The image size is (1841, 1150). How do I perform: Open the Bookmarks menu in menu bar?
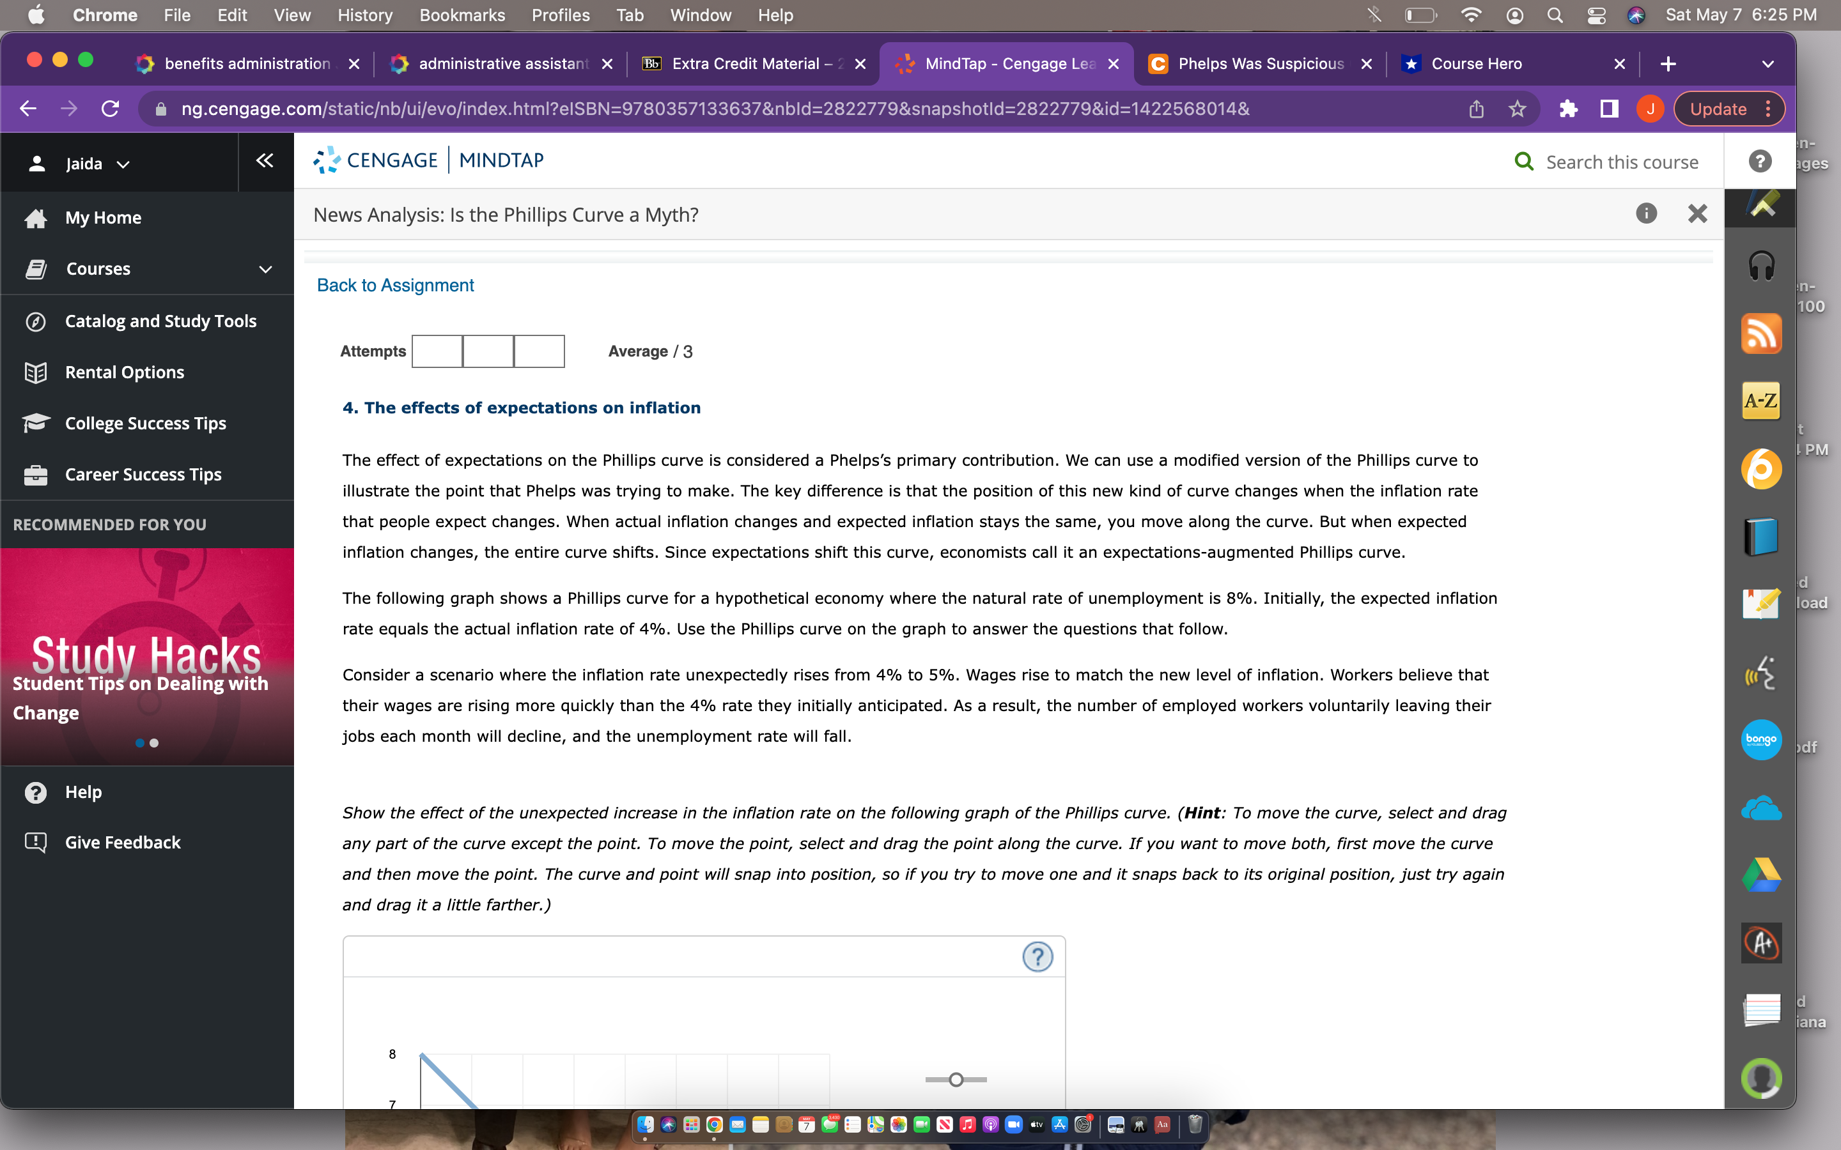click(463, 15)
